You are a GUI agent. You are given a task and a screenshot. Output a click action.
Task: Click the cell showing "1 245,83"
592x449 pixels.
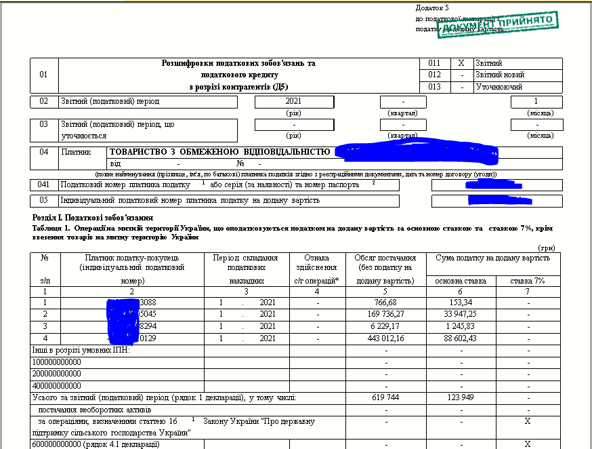click(460, 326)
